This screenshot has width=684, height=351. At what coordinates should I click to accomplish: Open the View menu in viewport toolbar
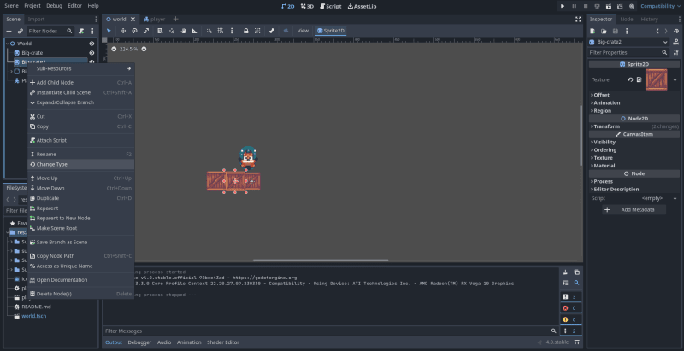303,31
